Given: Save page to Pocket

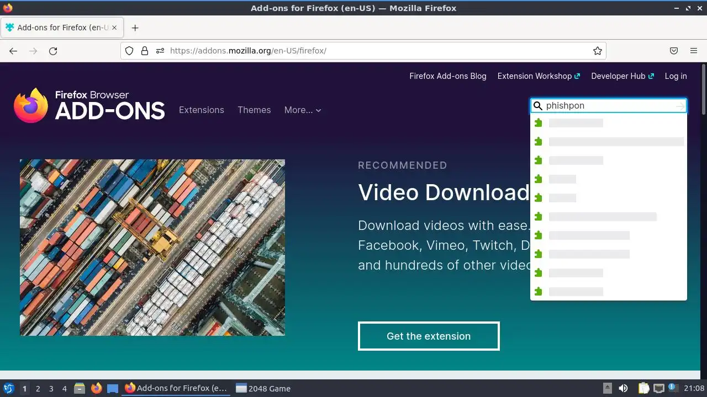Looking at the screenshot, I should click(x=674, y=51).
